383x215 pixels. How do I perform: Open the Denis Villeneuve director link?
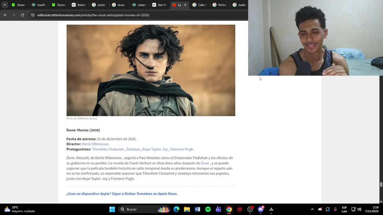96,144
